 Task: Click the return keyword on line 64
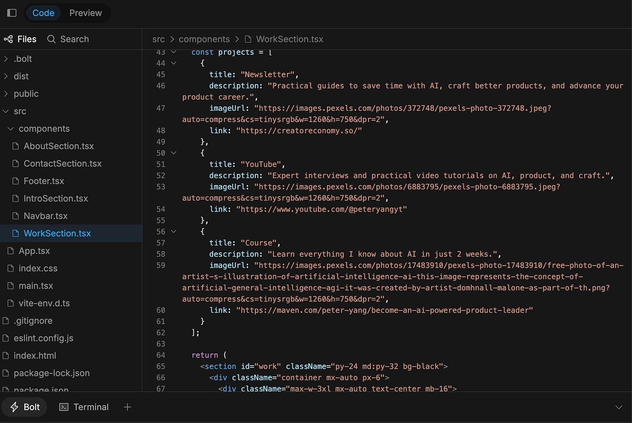(x=205, y=355)
